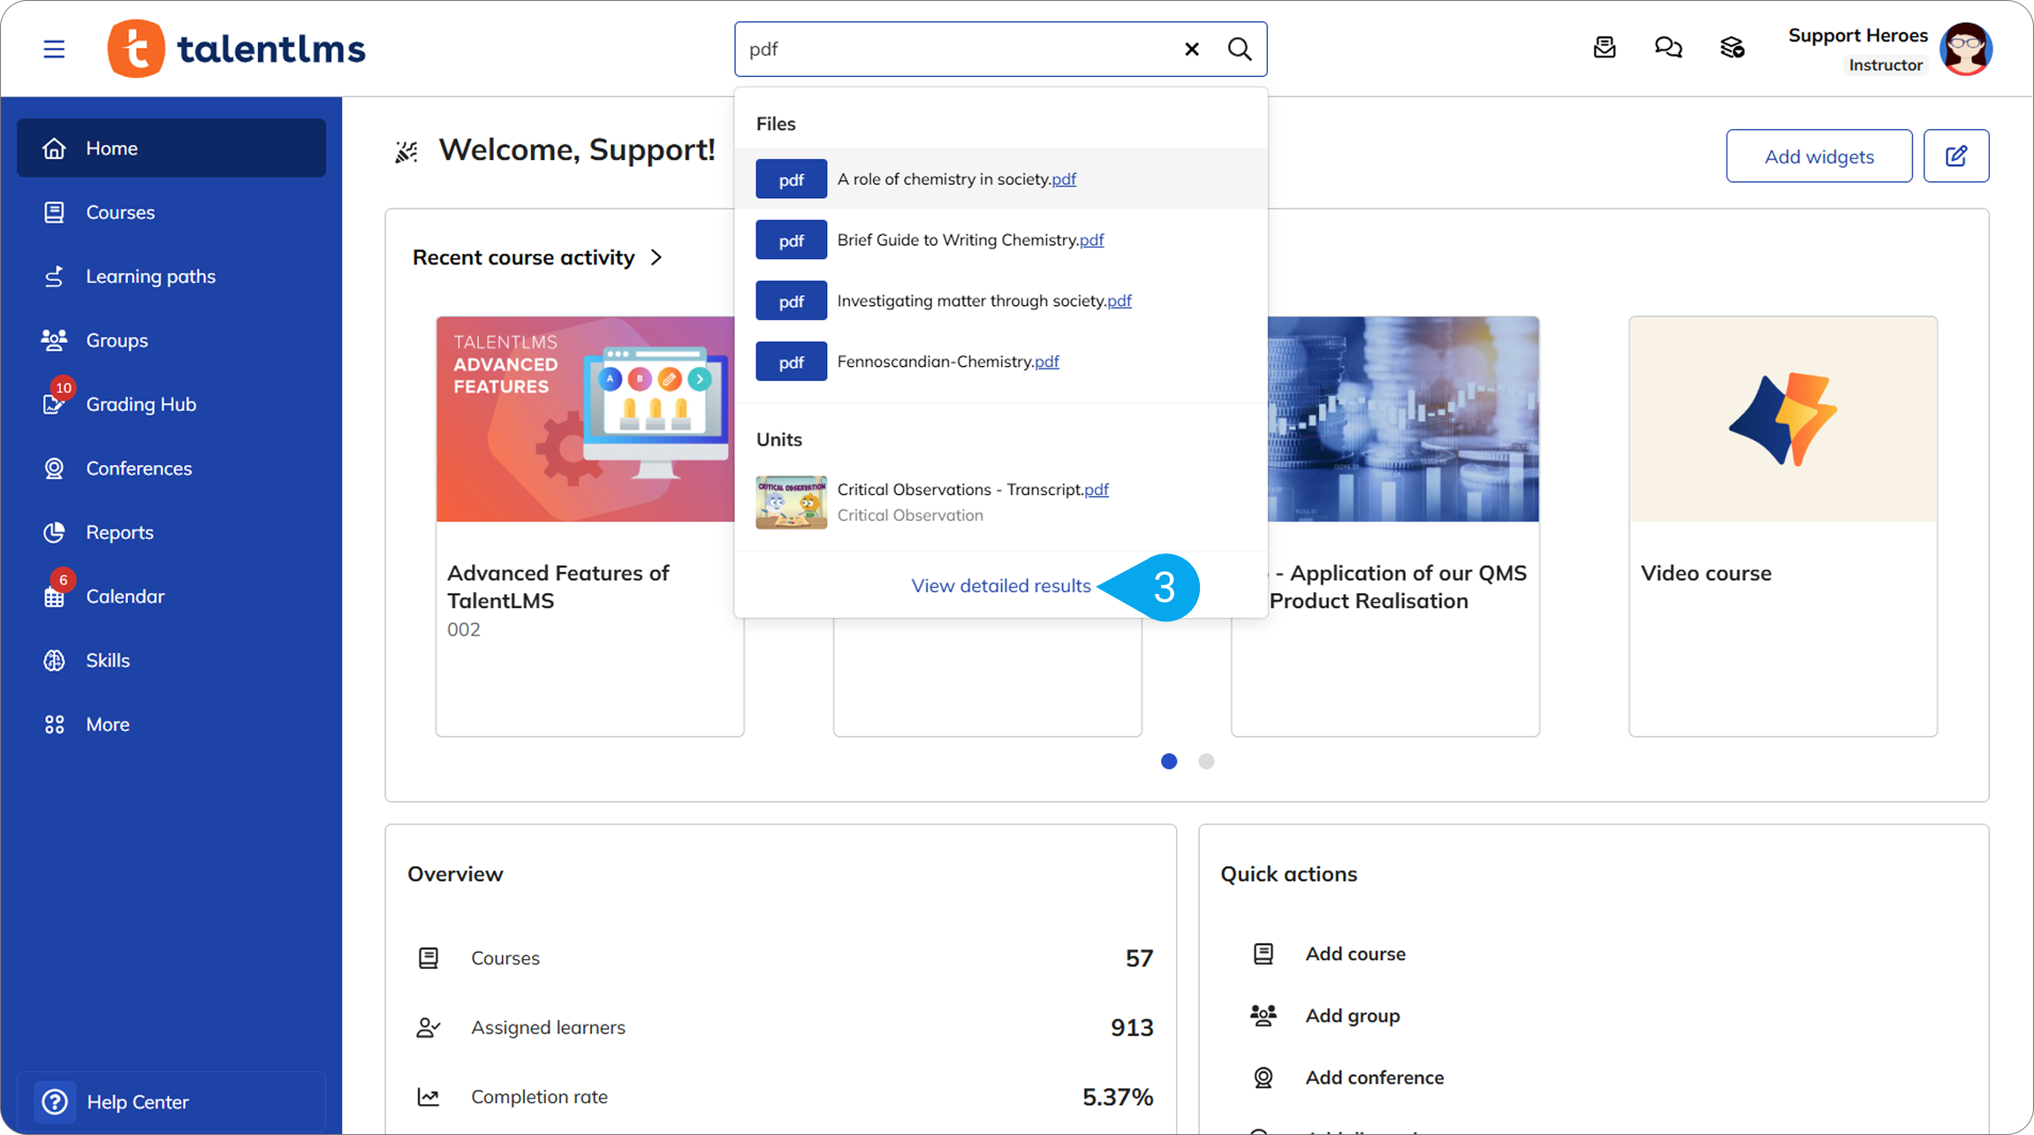The image size is (2034, 1135).
Task: Open Groups from the sidebar
Action: [x=171, y=340]
